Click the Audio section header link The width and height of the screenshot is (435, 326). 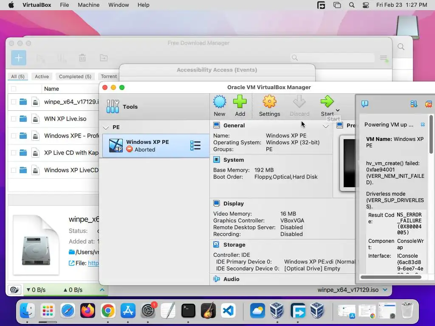232,279
